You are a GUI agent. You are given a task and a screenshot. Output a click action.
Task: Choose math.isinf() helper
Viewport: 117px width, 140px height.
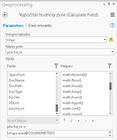click(x=72, y=109)
